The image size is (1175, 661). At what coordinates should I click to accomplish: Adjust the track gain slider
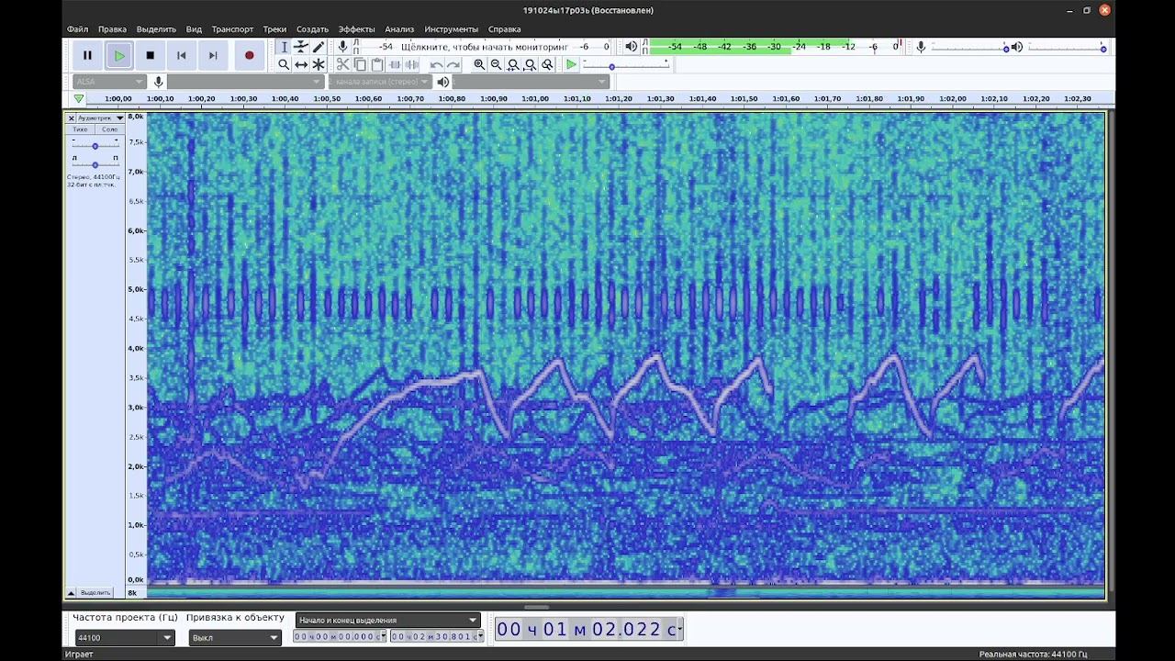95,145
